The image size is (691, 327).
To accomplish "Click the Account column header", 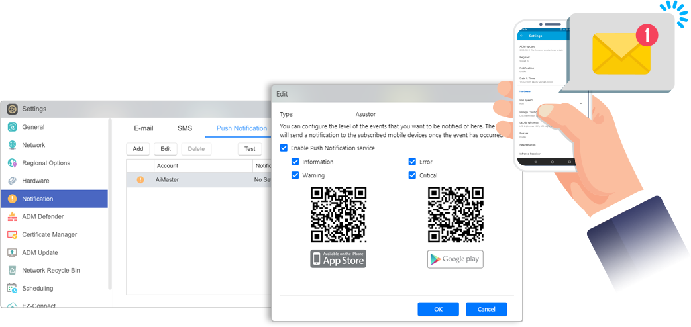I will [x=203, y=166].
